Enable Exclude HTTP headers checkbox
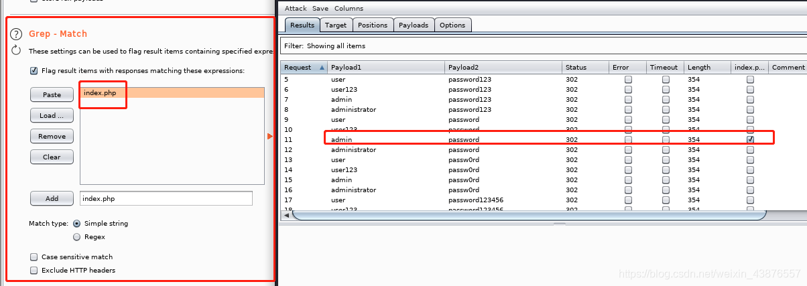807x286 pixels. (34, 270)
